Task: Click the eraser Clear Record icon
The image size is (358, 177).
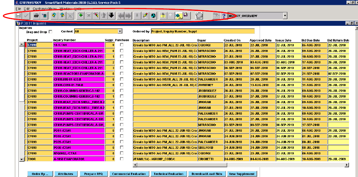Action: coord(96,16)
